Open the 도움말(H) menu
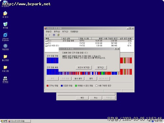Viewport: 164px width, 123px height. tap(74, 31)
